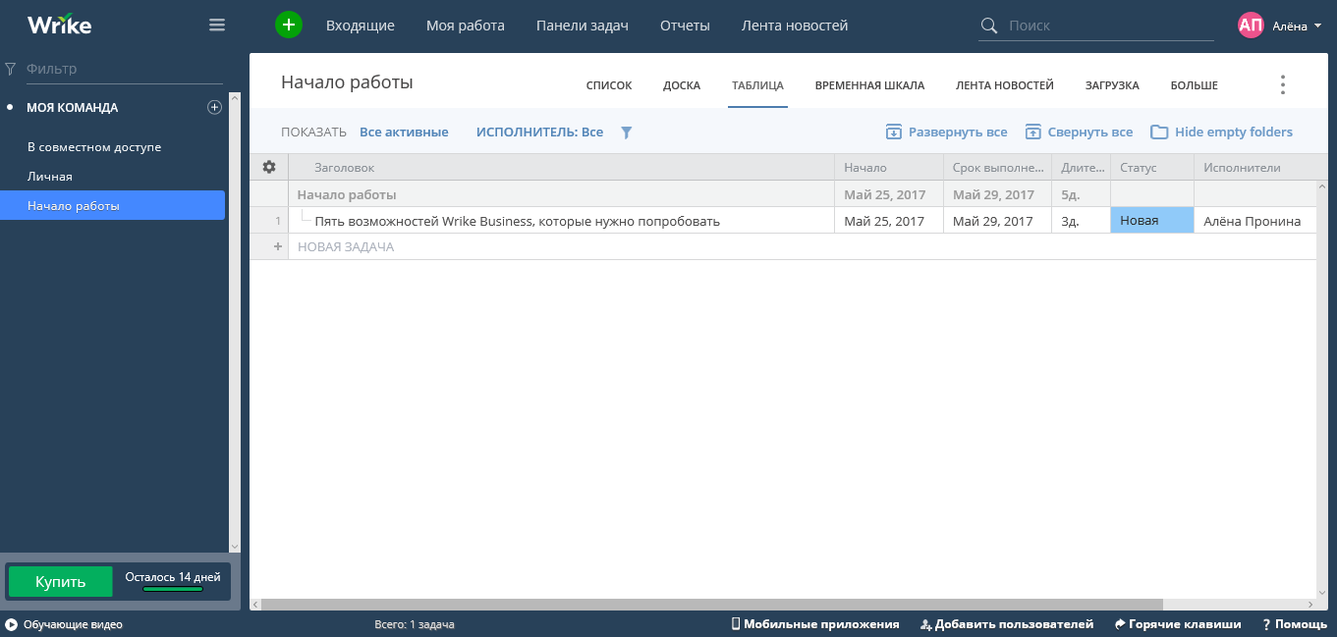The height and width of the screenshot is (637, 1337).
Task: Open the Алёна user account dropdown
Action: click(1280, 26)
